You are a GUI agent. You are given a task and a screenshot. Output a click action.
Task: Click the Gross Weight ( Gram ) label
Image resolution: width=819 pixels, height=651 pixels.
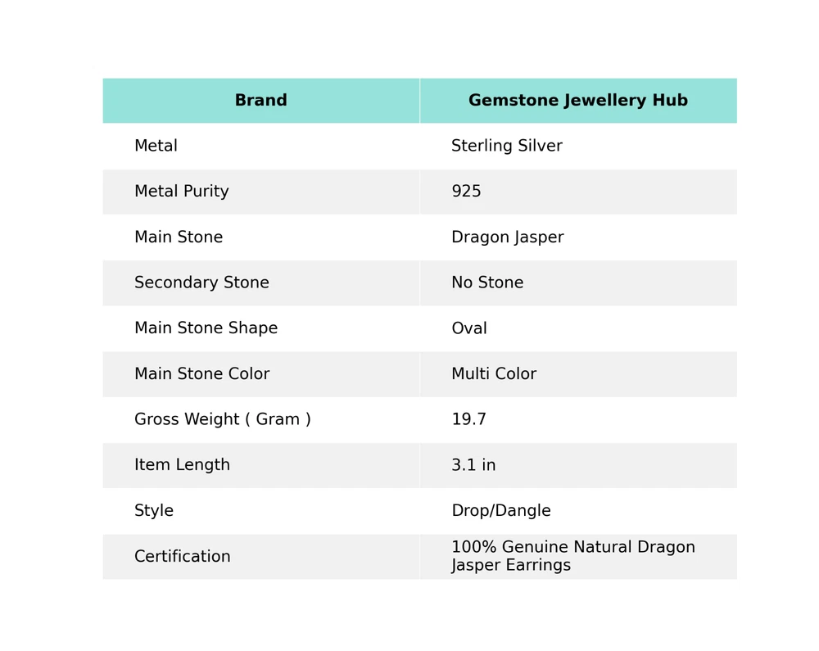222,420
